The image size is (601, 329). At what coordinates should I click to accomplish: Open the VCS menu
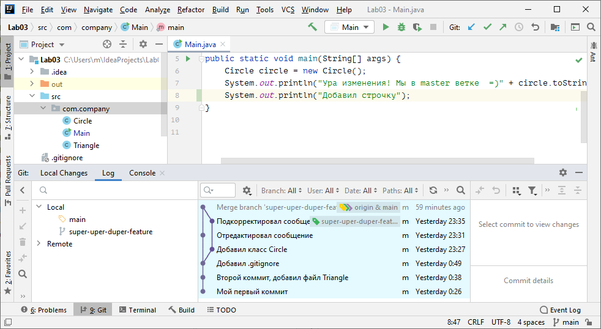[288, 10]
